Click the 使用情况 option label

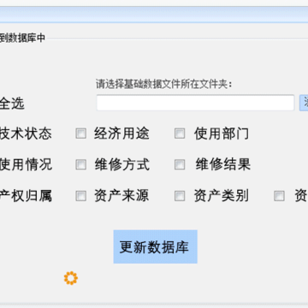[26, 164]
